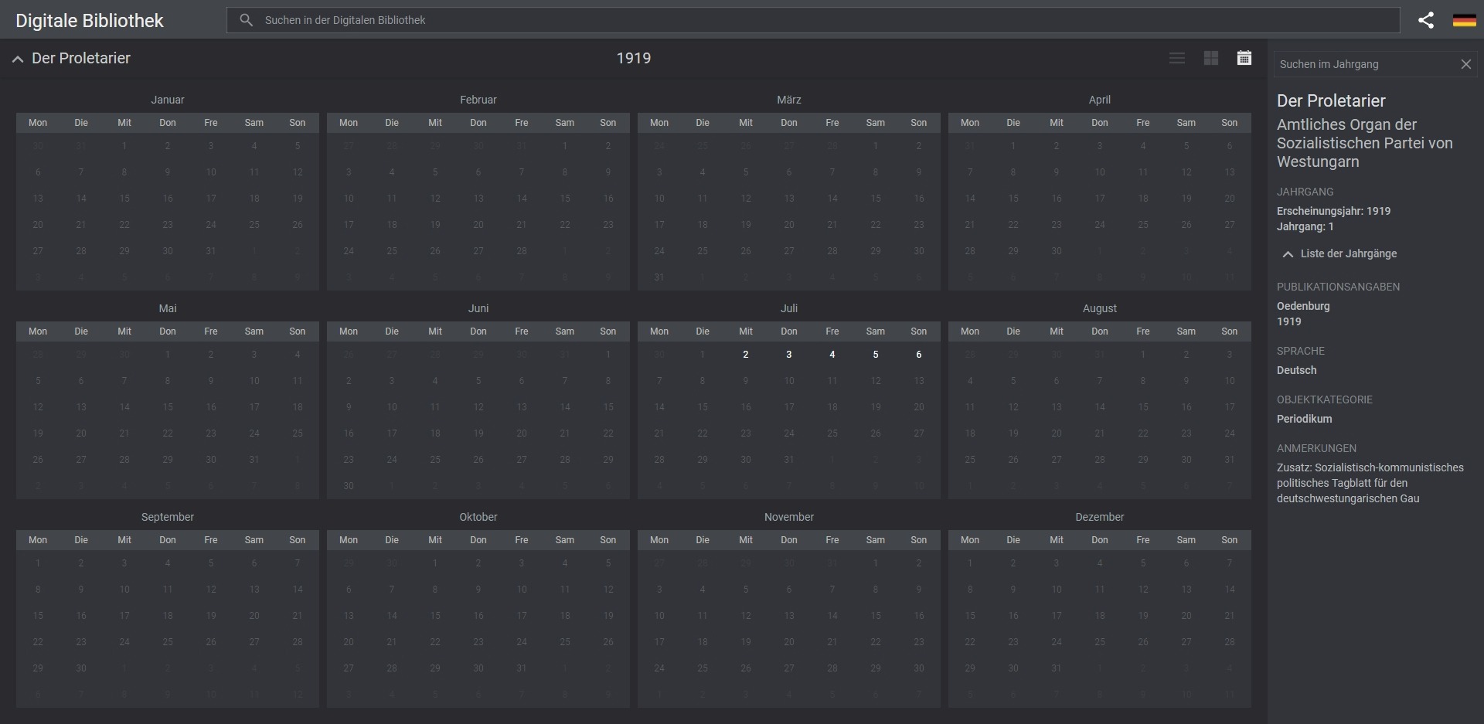Collapse the Der Proletarier title chevron
The width and height of the screenshot is (1484, 724).
pyautogui.click(x=18, y=59)
